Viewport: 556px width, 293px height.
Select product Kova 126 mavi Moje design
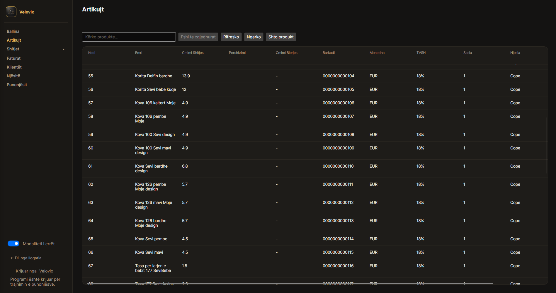(154, 205)
